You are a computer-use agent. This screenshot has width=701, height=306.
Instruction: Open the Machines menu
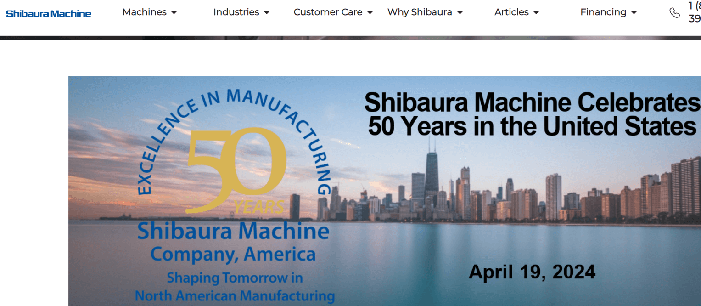point(149,12)
